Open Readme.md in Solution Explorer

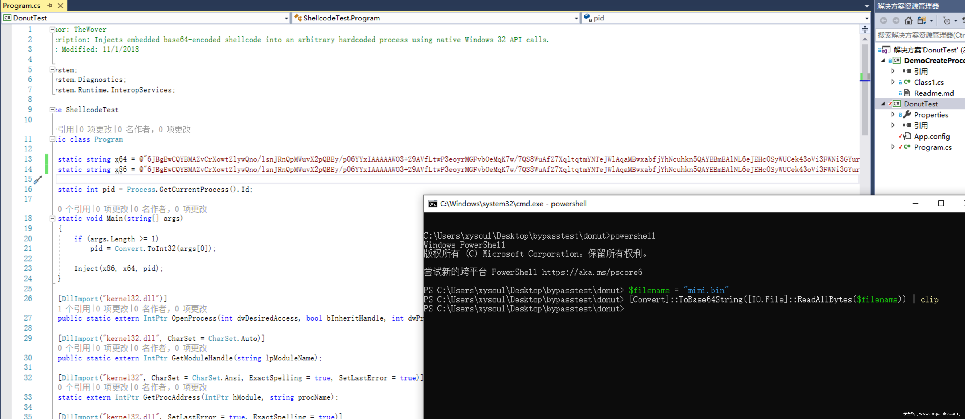pos(934,93)
